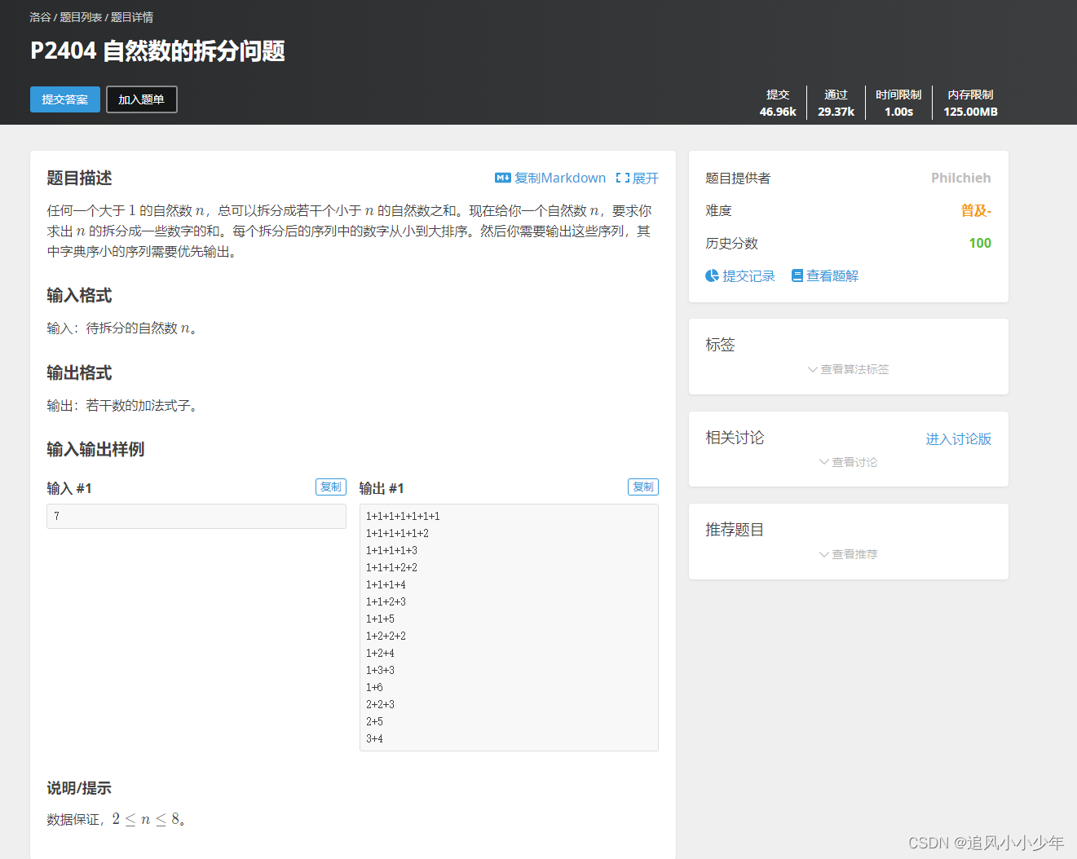Screen dimensions: 1077x859
Task: Select output line 1+1+1+1+3
Action: pyautogui.click(x=391, y=550)
